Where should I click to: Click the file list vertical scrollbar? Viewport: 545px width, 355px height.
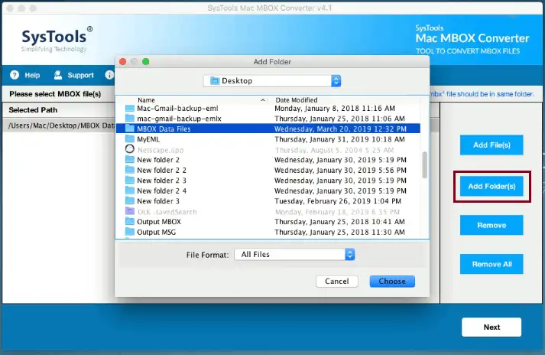point(424,165)
